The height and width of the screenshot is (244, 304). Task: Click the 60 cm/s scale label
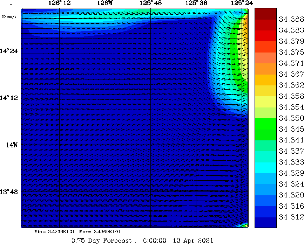pyautogui.click(x=9, y=17)
